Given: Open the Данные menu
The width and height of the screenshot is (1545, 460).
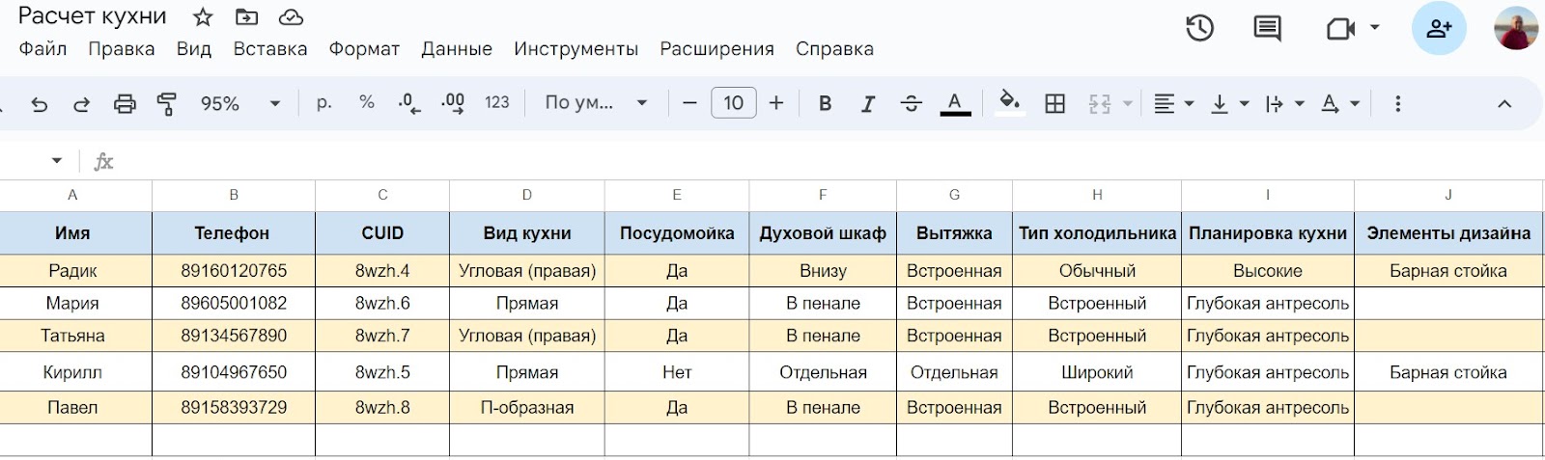Looking at the screenshot, I should (x=456, y=49).
